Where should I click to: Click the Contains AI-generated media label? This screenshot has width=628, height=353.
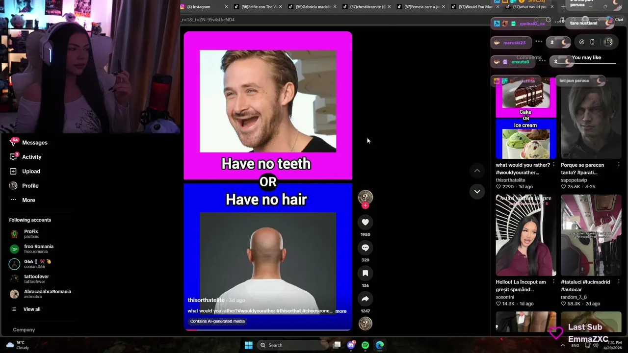[x=217, y=321]
